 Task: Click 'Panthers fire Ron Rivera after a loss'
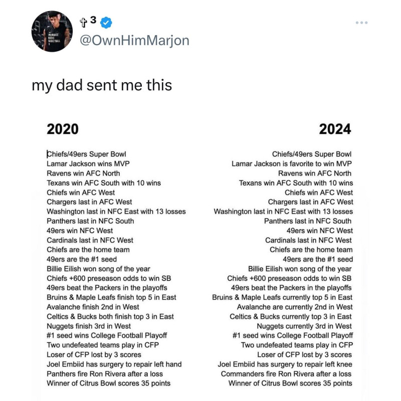[x=105, y=374]
